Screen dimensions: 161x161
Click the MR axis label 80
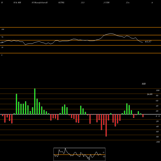(x=157, y=96)
